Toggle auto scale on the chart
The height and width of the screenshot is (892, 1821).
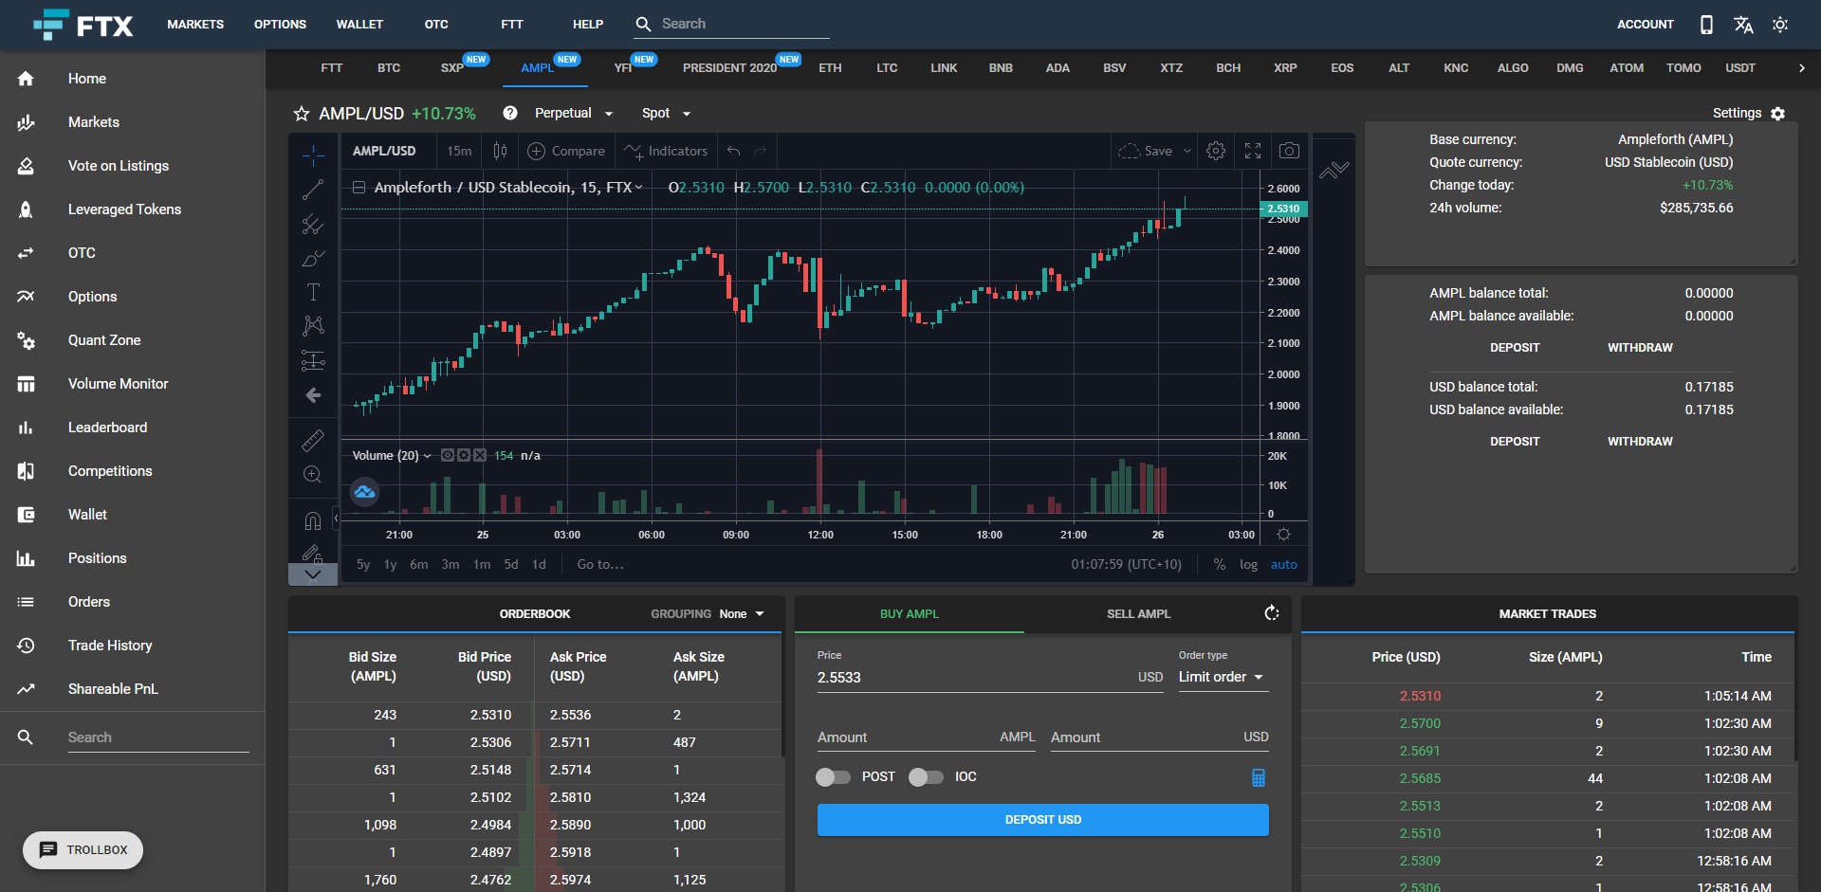[1283, 564]
